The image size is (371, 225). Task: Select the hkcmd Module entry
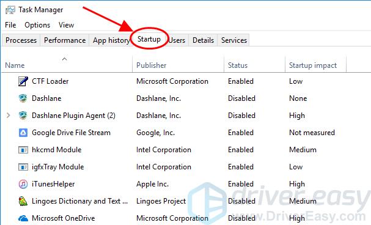point(57,150)
